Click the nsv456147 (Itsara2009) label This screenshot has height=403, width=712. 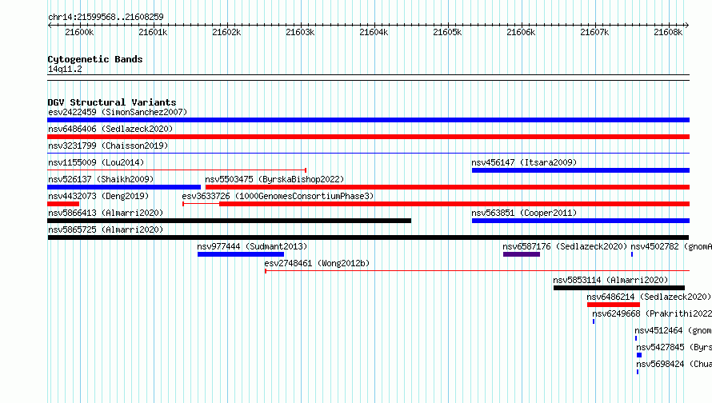(524, 162)
